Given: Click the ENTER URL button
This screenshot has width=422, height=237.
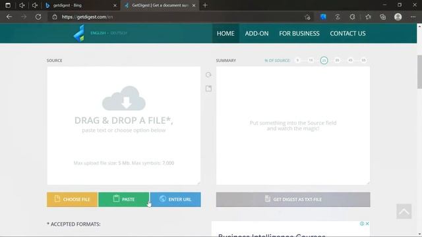Looking at the screenshot, I should (x=175, y=199).
